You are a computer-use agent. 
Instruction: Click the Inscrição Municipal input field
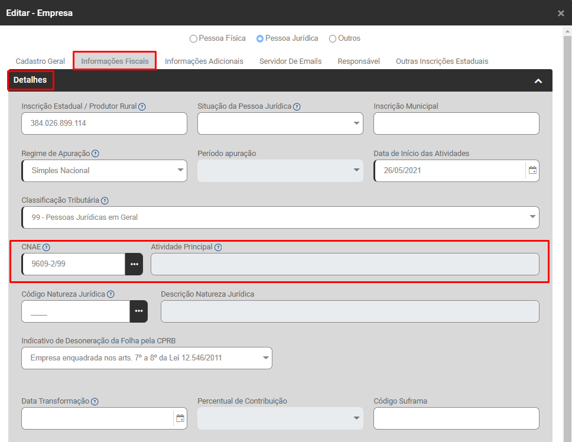pos(456,123)
